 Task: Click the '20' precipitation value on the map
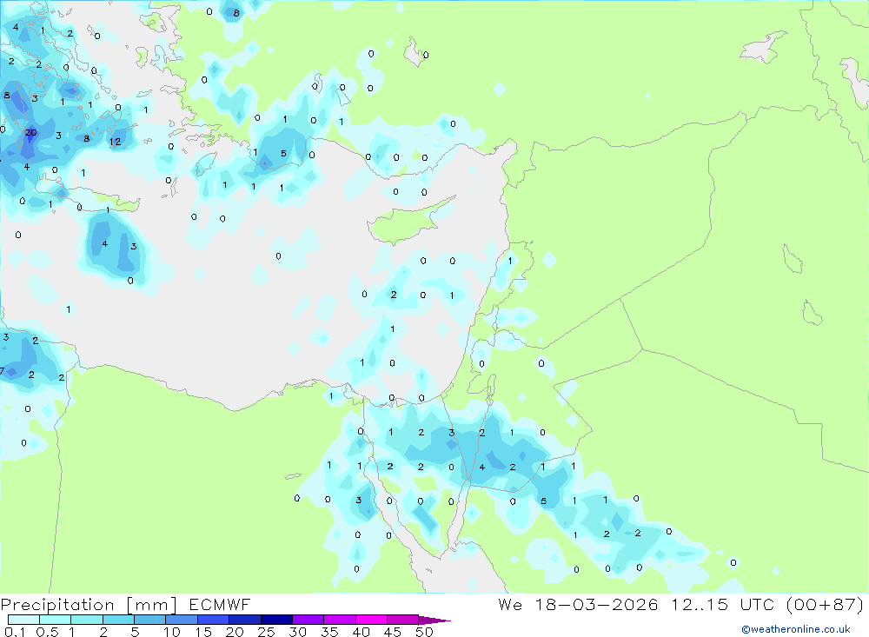tap(30, 132)
